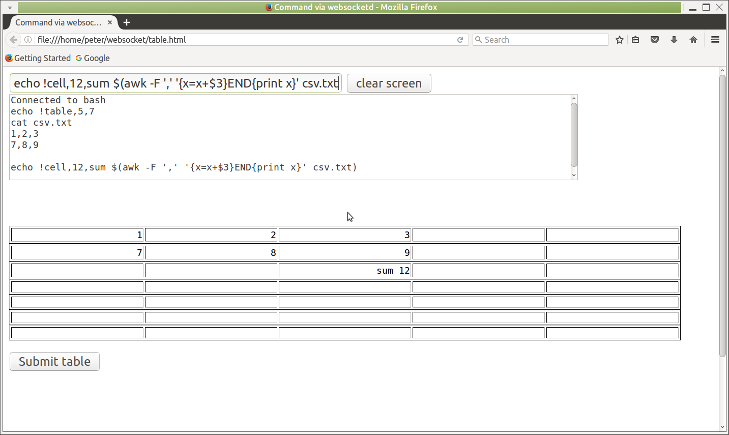The width and height of the screenshot is (729, 435).
Task: Reload the table.html page
Action: pyautogui.click(x=460, y=39)
